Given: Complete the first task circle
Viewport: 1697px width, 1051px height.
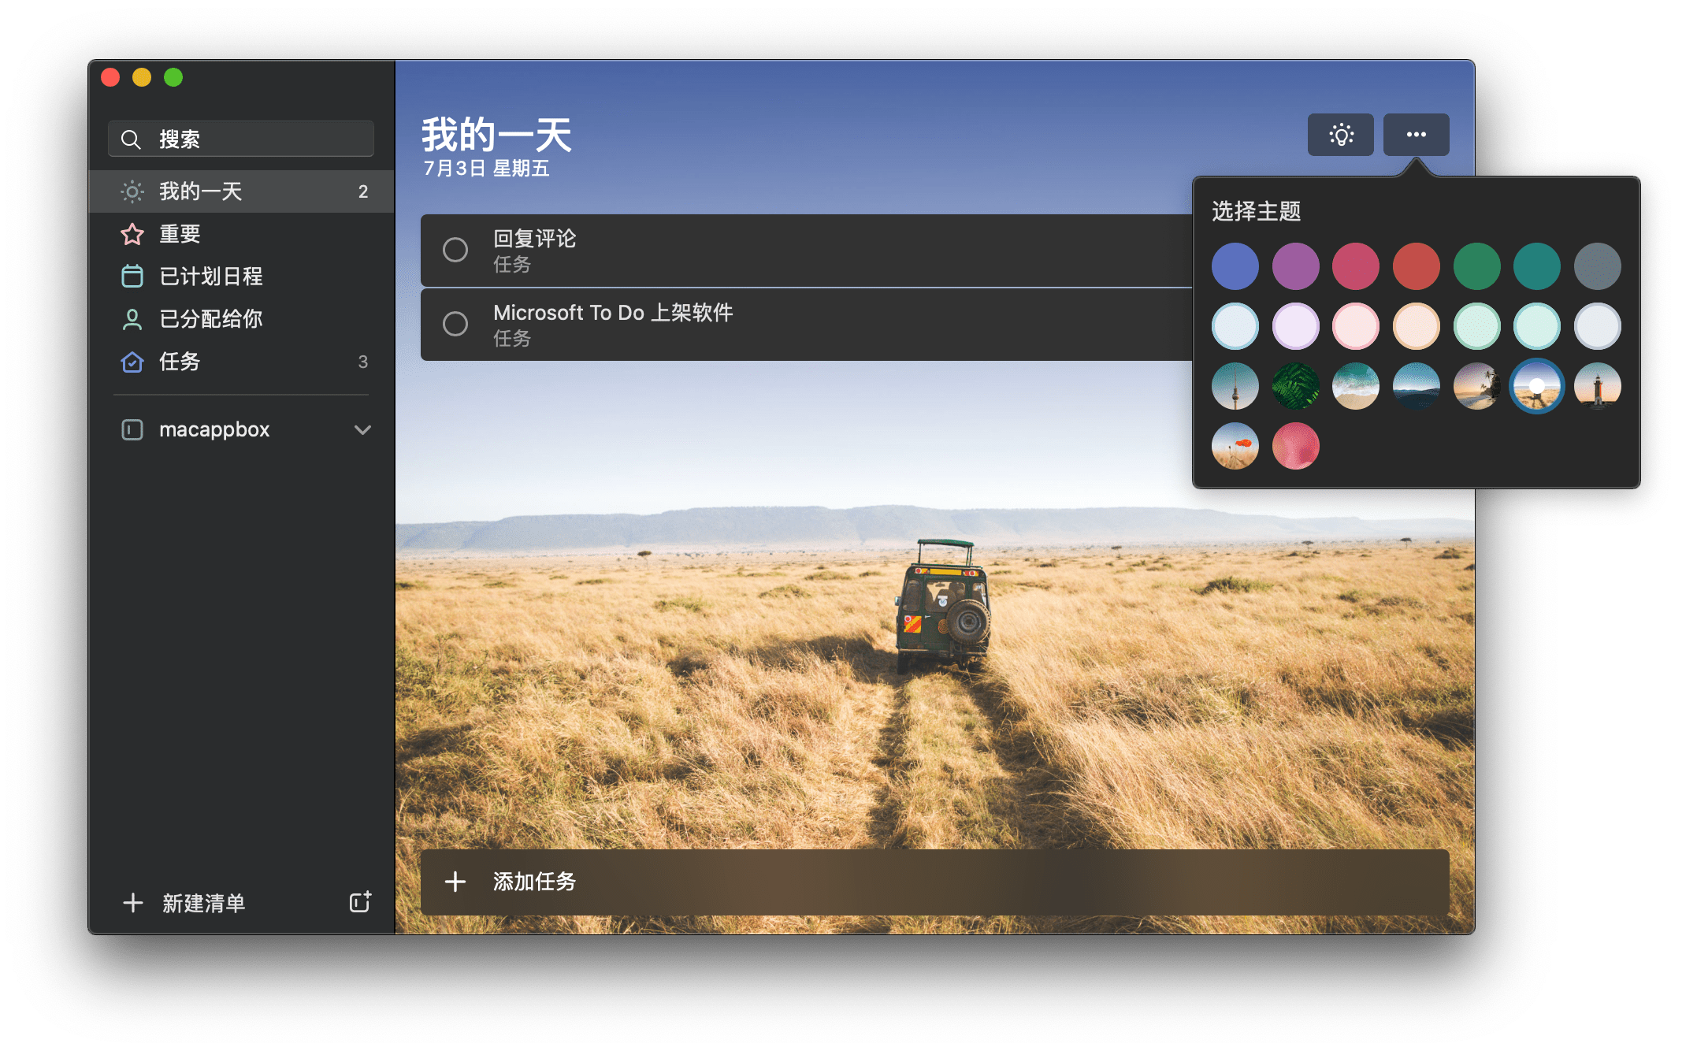Looking at the screenshot, I should (x=455, y=250).
